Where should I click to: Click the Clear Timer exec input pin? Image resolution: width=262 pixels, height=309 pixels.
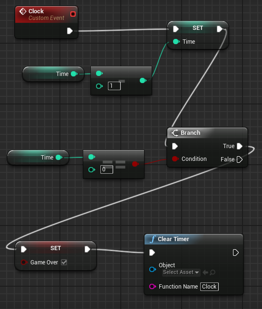click(x=152, y=253)
